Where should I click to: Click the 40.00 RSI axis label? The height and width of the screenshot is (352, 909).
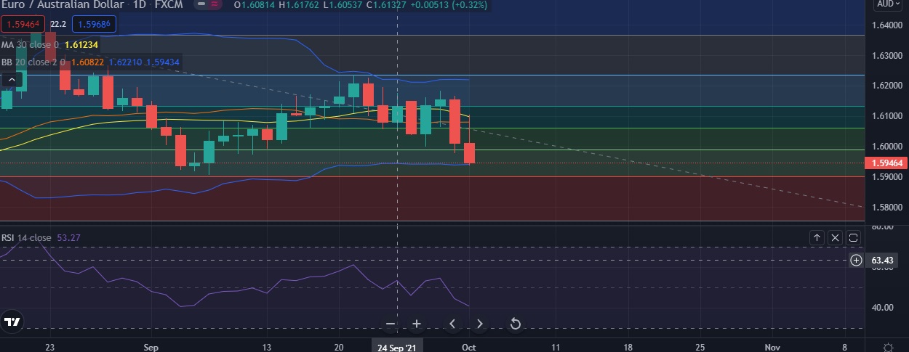click(882, 307)
